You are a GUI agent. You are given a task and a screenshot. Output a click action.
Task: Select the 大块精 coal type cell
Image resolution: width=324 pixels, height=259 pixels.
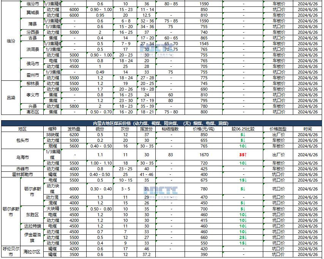pos(52,209)
